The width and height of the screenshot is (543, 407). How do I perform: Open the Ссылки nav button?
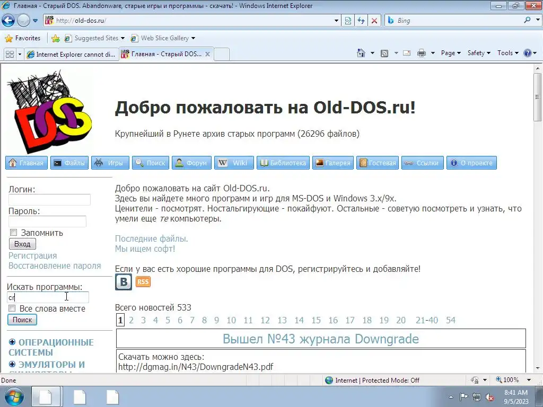click(423, 163)
